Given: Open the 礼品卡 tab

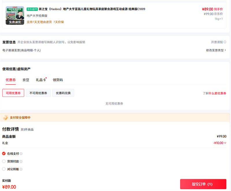Looking at the screenshot, I should [x=41, y=80].
